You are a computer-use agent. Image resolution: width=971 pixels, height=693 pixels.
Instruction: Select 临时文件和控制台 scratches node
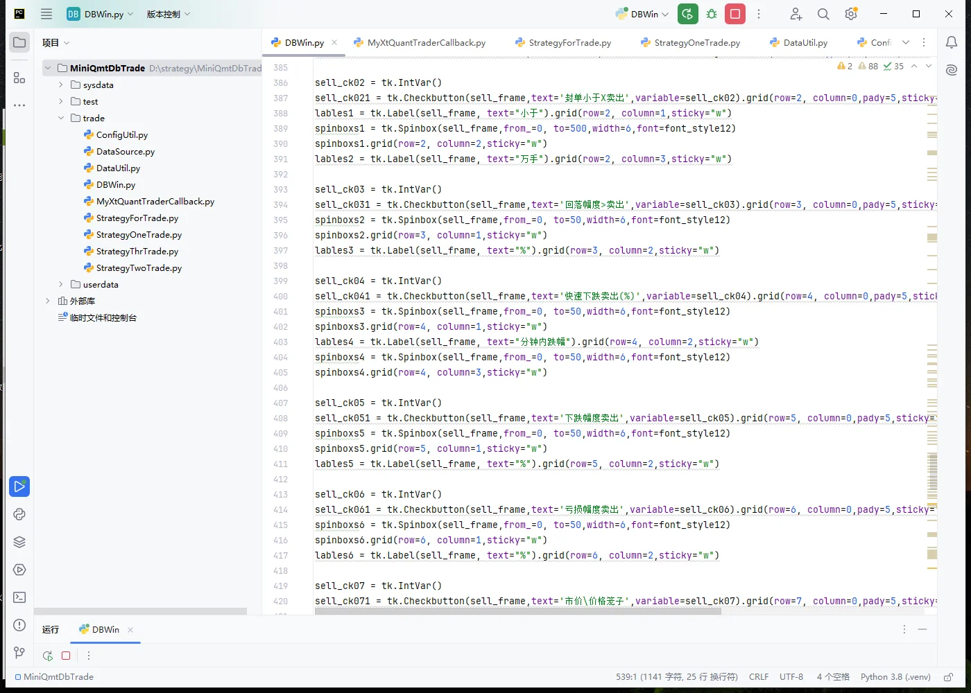103,317
